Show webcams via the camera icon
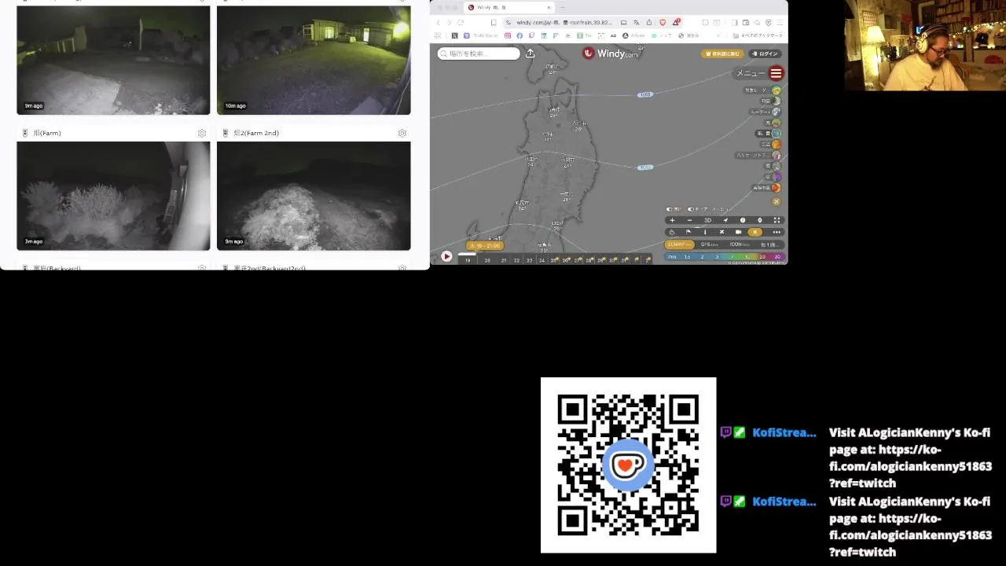Viewport: 1006px width, 566px height. pos(738,232)
